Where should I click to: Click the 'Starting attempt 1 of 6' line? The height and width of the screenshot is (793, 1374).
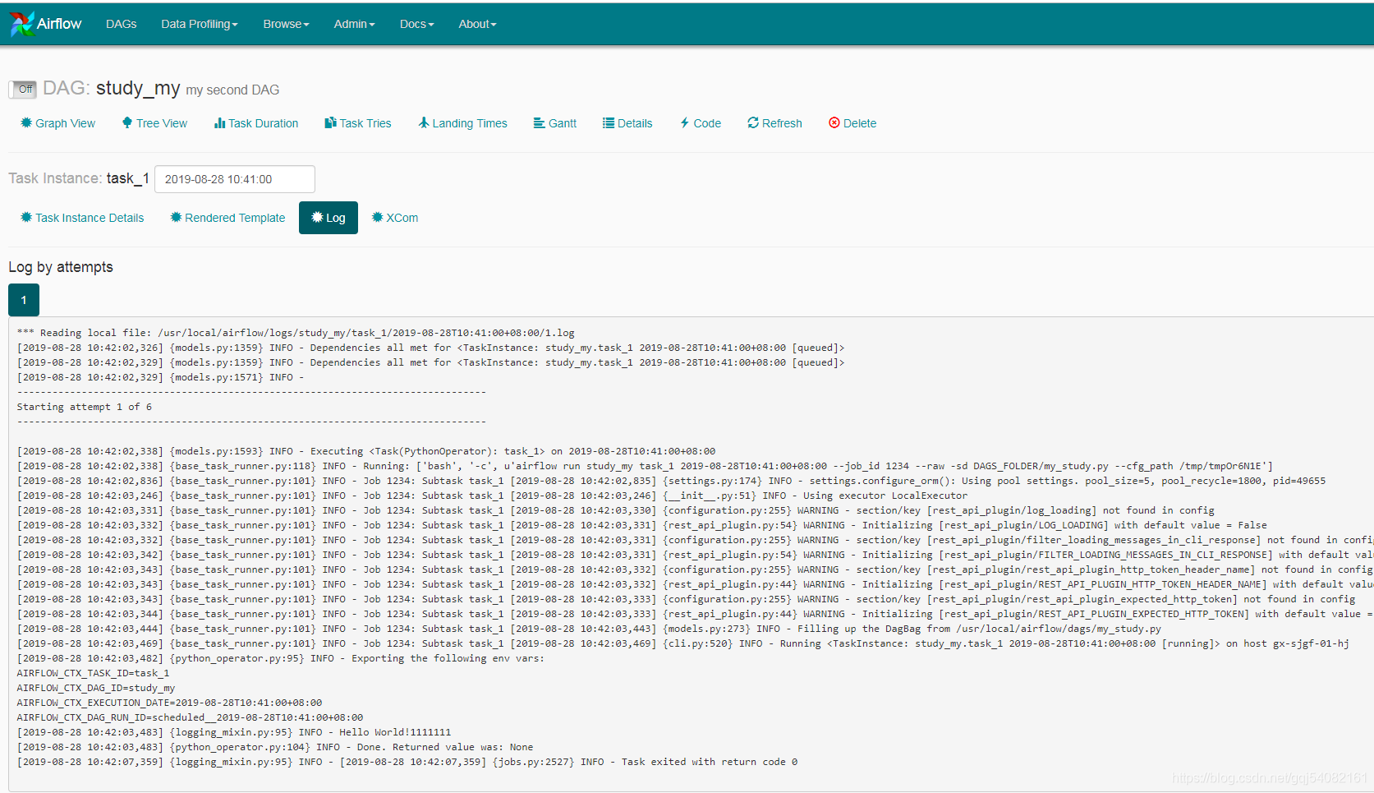point(85,407)
